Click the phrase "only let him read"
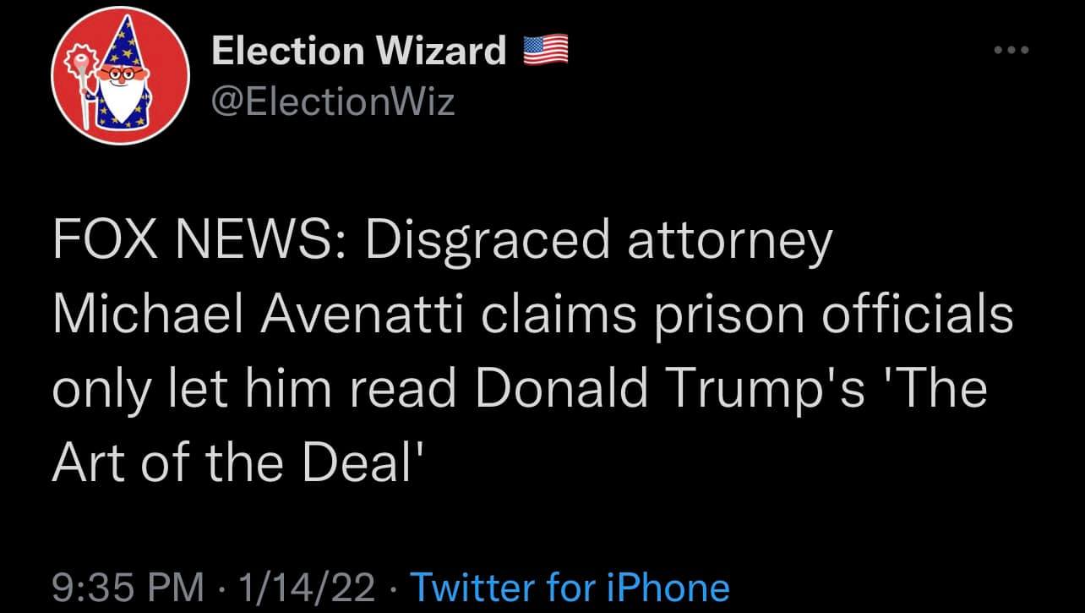 click(x=254, y=388)
